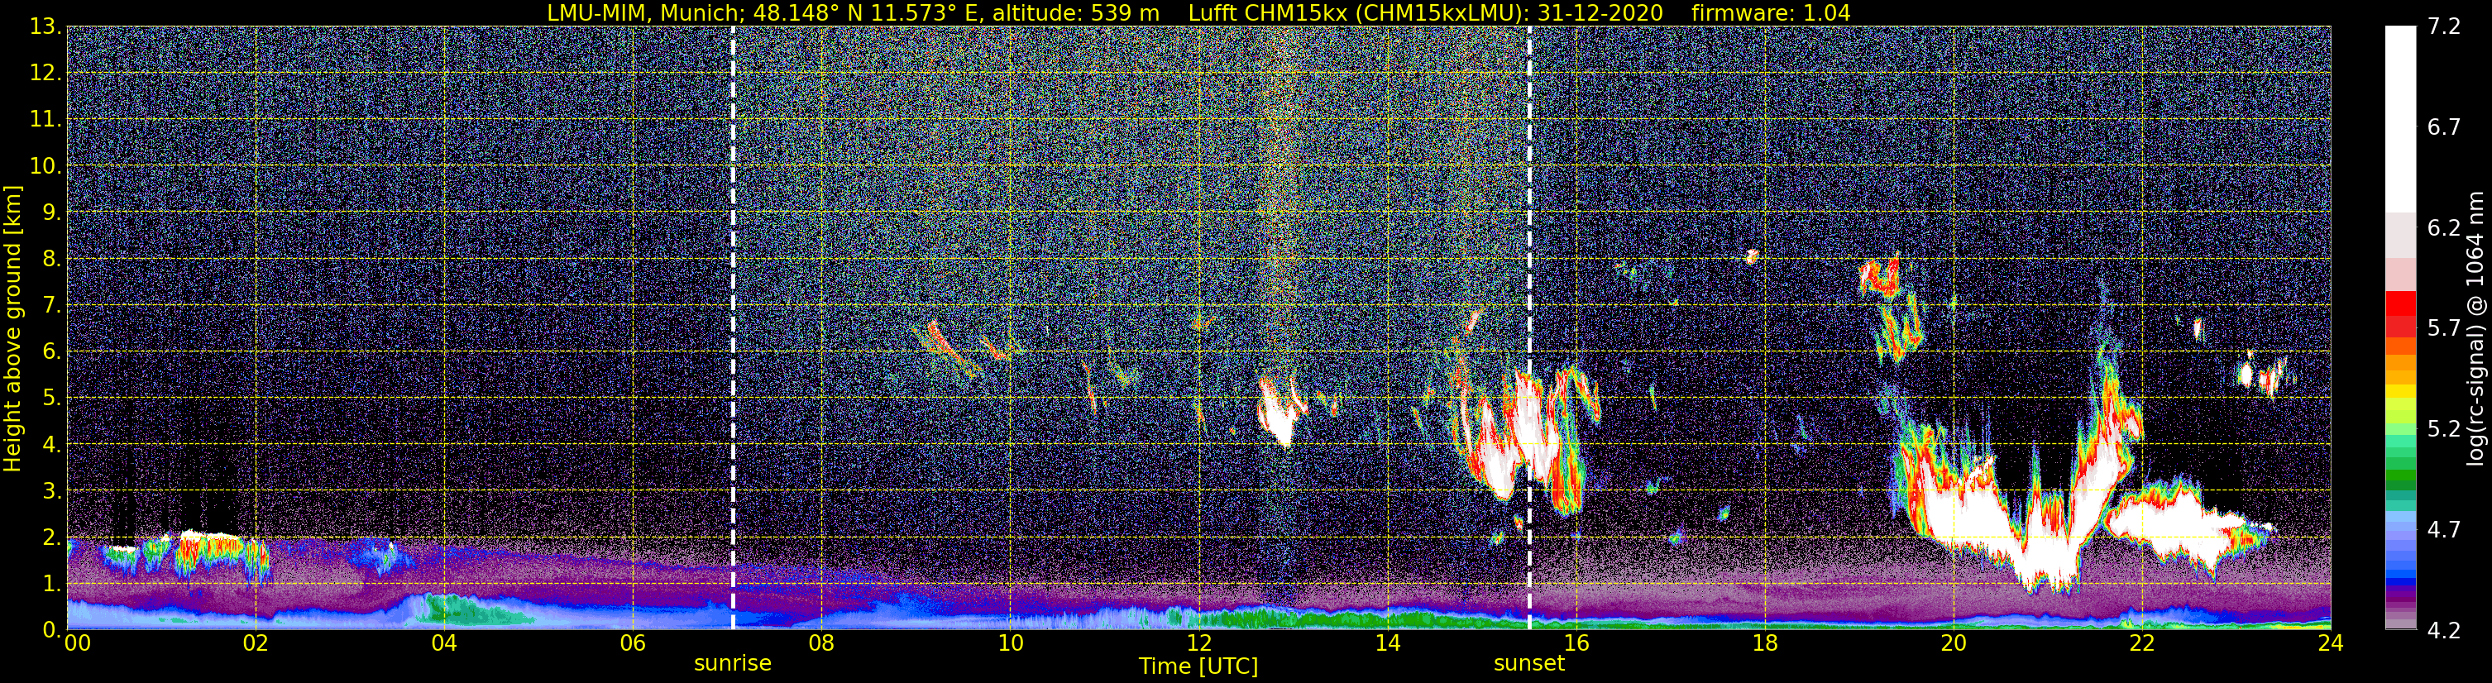Screen dimensions: 2492x683
Task: Click the y-axis tick label '11.'
Action: 45,119
